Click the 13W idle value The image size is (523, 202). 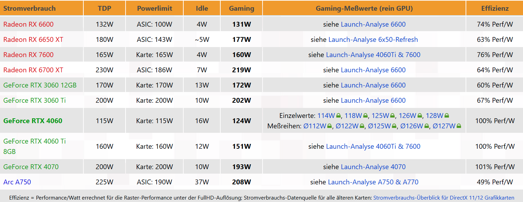click(x=202, y=85)
